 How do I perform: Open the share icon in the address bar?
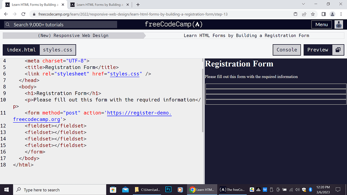point(304,14)
